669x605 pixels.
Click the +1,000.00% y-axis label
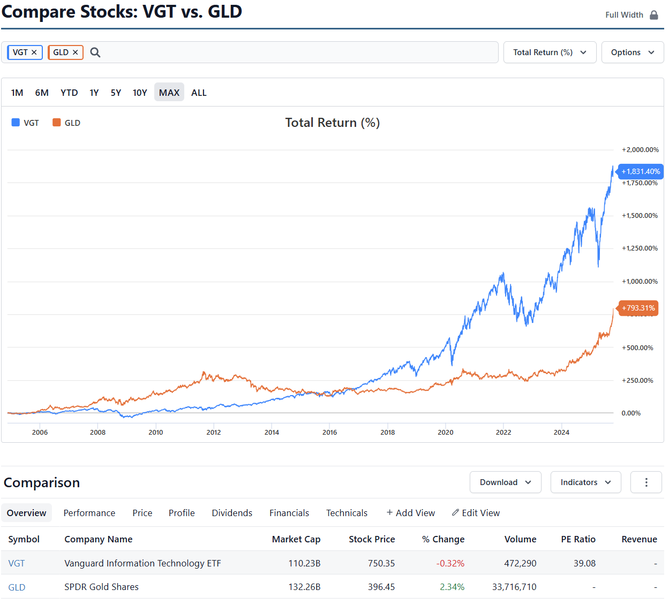640,281
